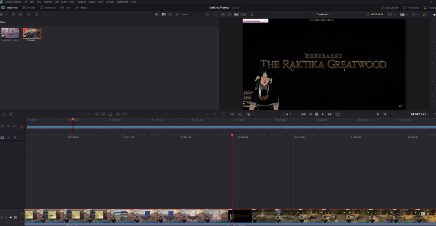This screenshot has width=436, height=226.
Task: Switch viewer to Full Screen
Action: tap(411, 8)
